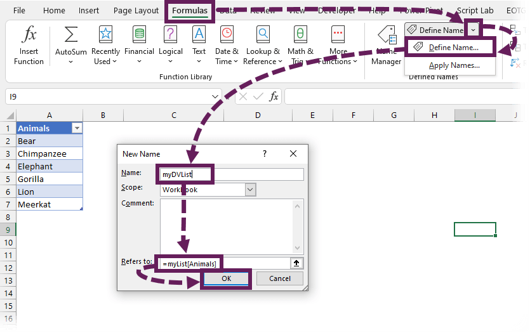Image resolution: width=530 pixels, height=333 pixels.
Task: Click the Comment box scroll down arrow
Action: 297,247
